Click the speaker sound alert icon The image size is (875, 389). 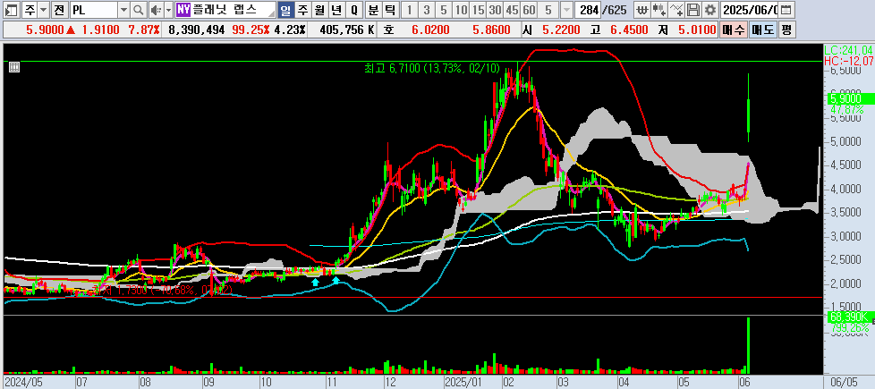coord(157,10)
